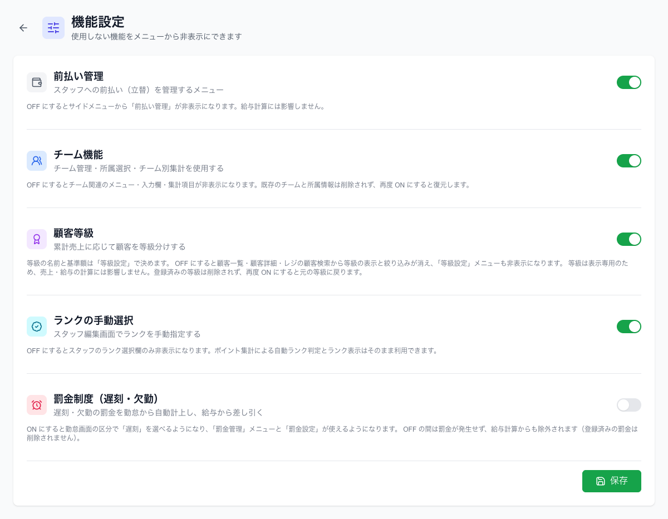Screen dimensions: 668x519
Task: Click the チーム機能 heading
Action: pyautogui.click(x=78, y=155)
